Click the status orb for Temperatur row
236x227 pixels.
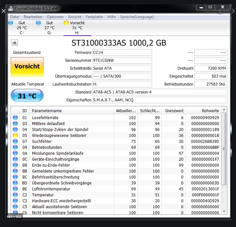tap(15, 195)
